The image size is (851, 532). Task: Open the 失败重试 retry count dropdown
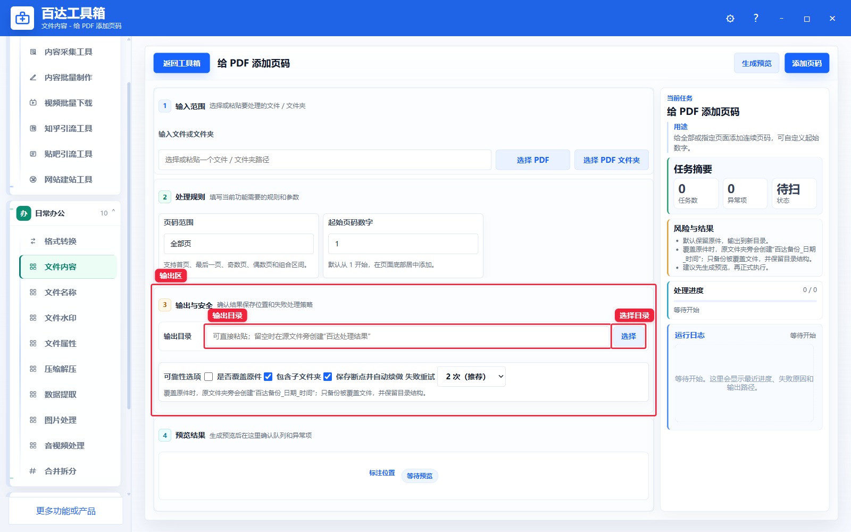coord(471,377)
